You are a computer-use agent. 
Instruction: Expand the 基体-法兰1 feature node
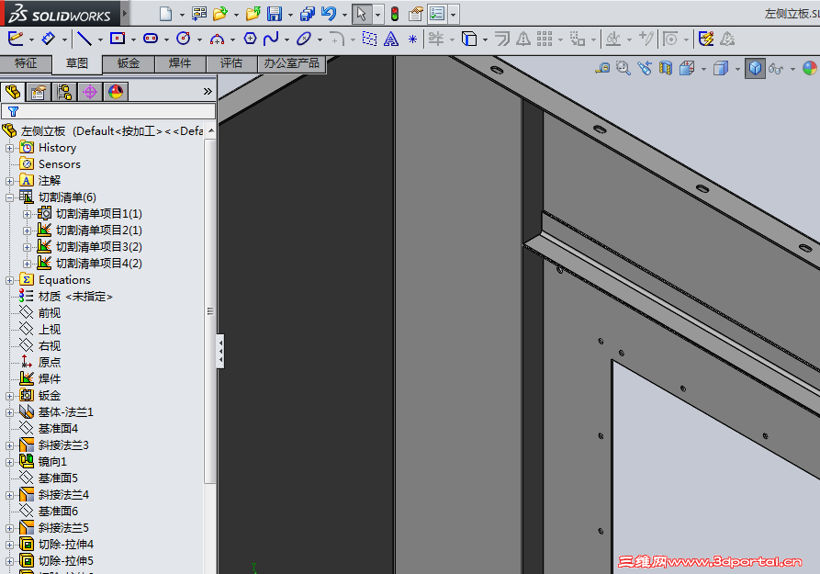pyautogui.click(x=9, y=413)
